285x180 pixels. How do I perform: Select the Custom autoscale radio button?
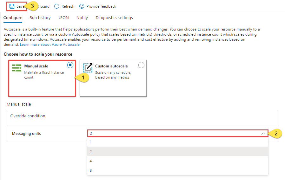tap(141, 65)
